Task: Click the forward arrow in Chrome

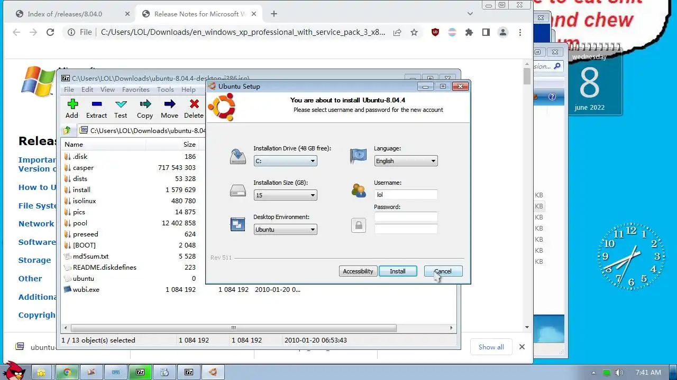Action: pyautogui.click(x=33, y=32)
